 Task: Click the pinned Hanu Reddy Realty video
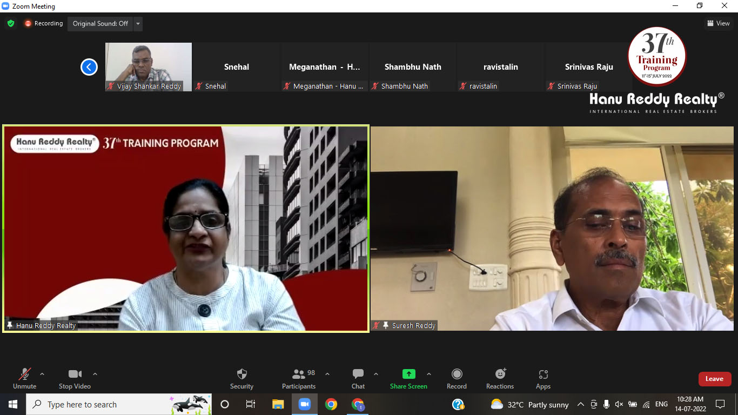[186, 229]
